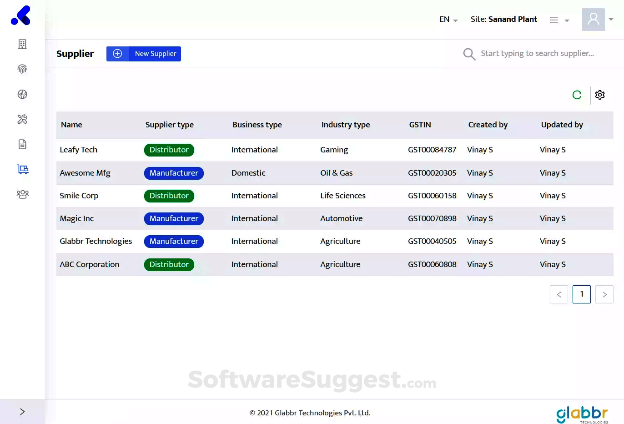This screenshot has height=424, width=624.
Task: Select the people group icon in sidebar
Action: (22, 194)
